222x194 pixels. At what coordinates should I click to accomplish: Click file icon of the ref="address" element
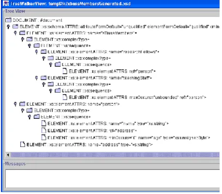coord(44,130)
